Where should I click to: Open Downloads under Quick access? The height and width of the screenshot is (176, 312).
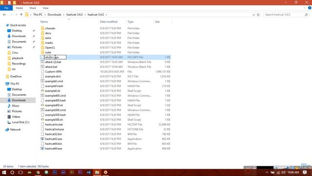point(19,36)
